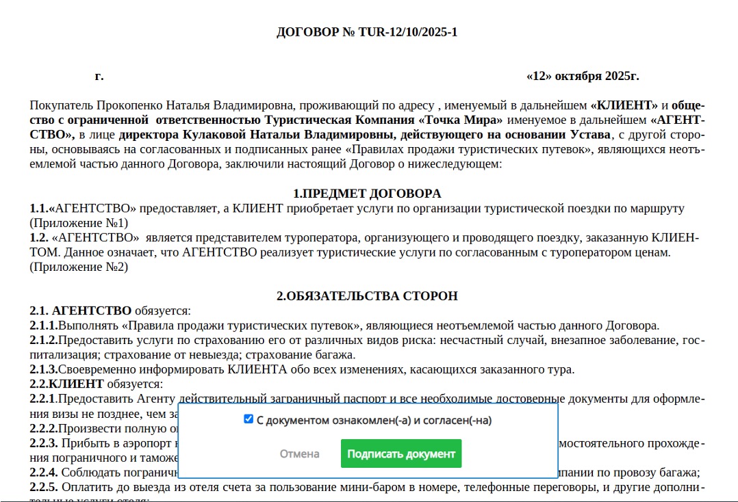Click clause «2.1. АГЕНТСТВО обязуется:»
The image size is (738, 502).
click(x=110, y=311)
